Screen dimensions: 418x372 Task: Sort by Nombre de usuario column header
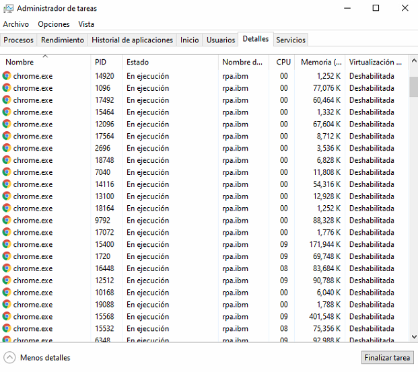244,62
